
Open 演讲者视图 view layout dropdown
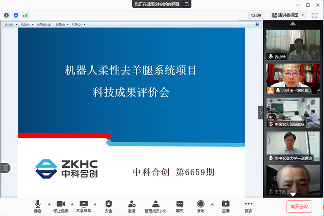pyautogui.click(x=288, y=15)
